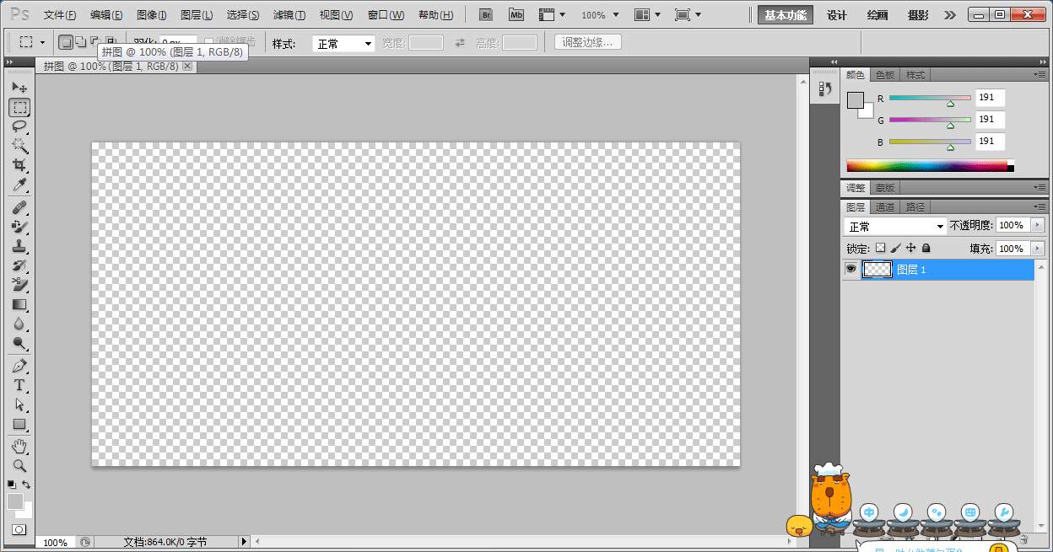Launch Adobe Bridge from the Br button
Image resolution: width=1053 pixels, height=552 pixels.
[x=485, y=15]
